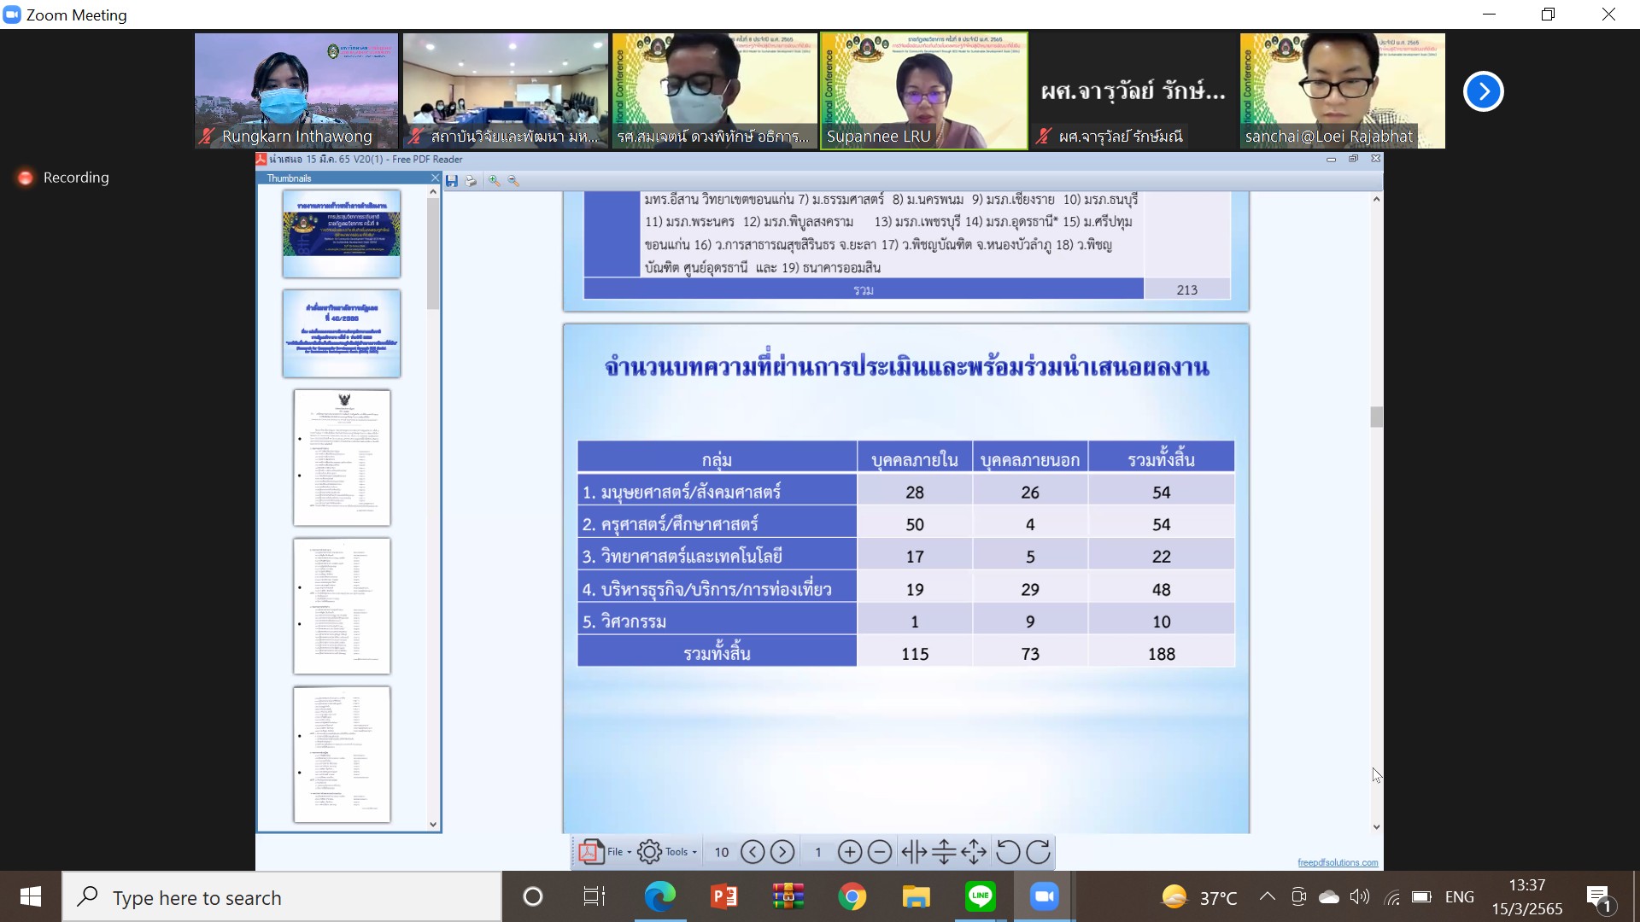Image resolution: width=1640 pixels, height=922 pixels.
Task: Zoom in using the plus circle button
Action: pos(849,852)
